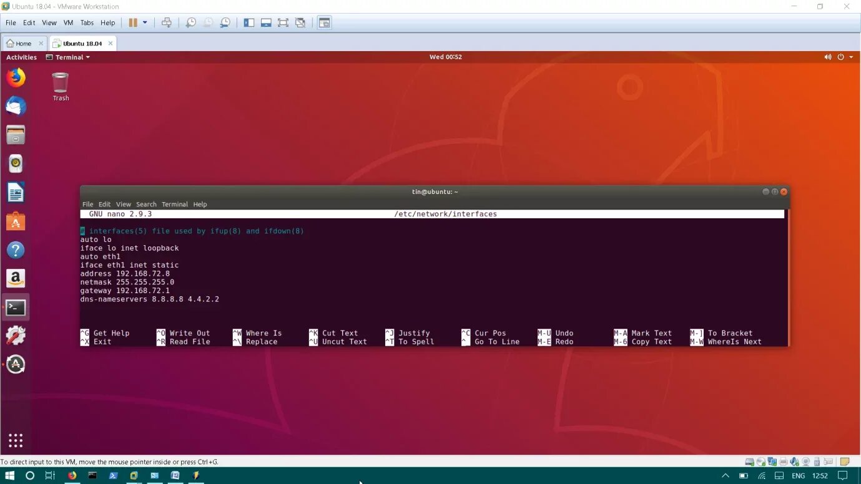Open the Files manager in the dock
This screenshot has width=861, height=484.
tap(16, 135)
